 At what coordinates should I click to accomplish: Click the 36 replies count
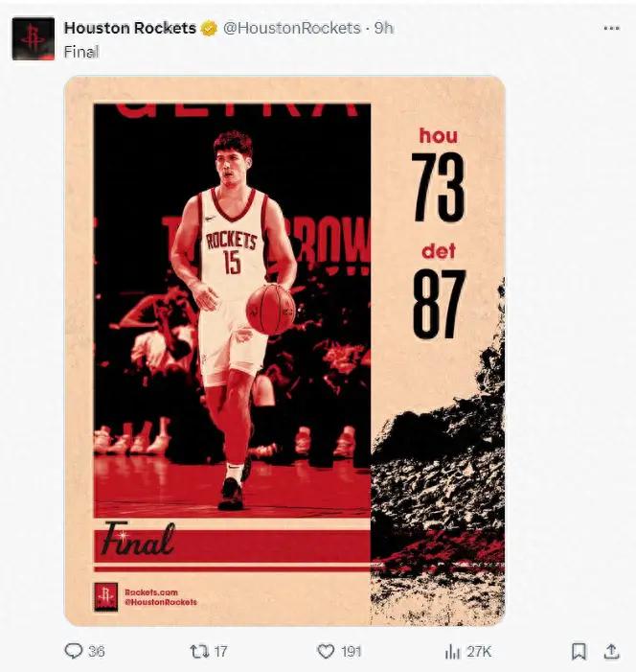point(97,652)
